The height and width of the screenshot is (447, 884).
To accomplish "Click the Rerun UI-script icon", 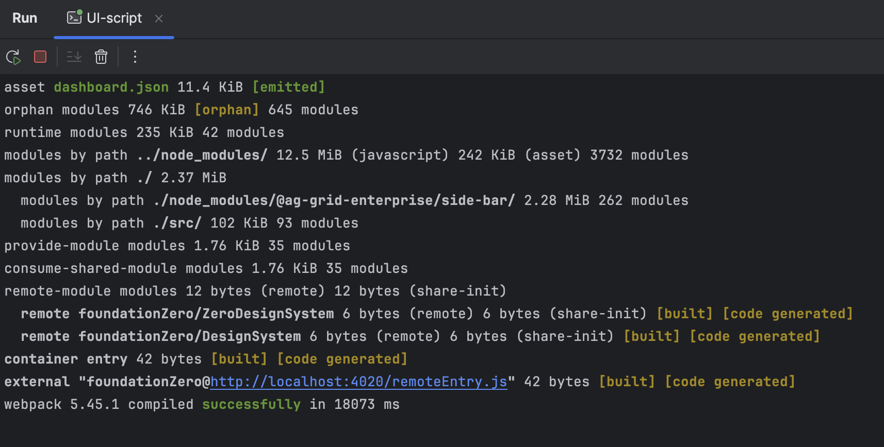I will tap(13, 57).
